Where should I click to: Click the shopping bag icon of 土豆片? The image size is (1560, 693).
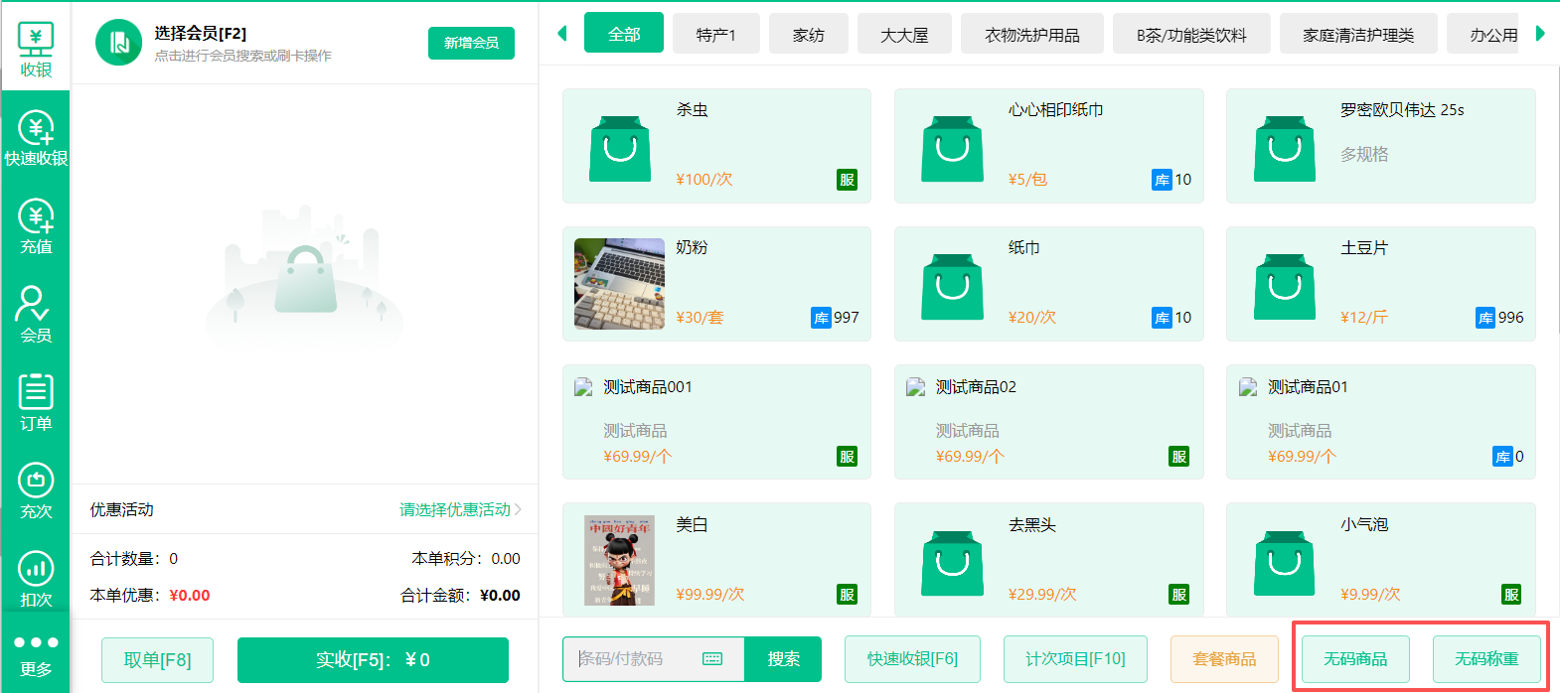(1284, 286)
